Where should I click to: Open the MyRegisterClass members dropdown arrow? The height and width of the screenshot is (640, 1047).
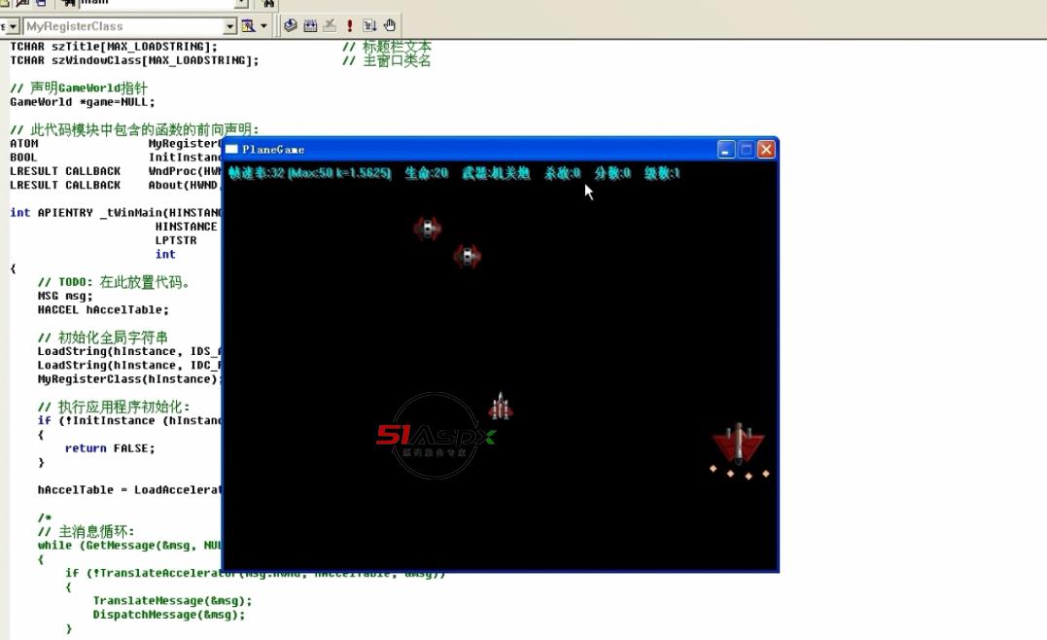click(230, 26)
